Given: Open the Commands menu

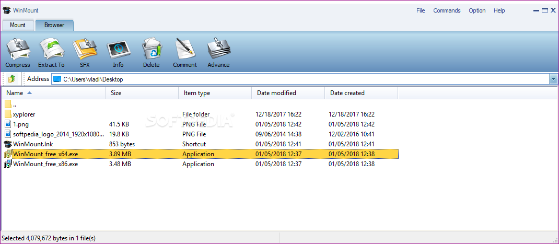Looking at the screenshot, I should 447,10.
